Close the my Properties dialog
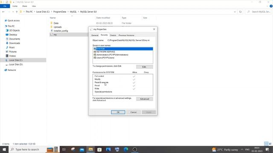This screenshot has width=273, height=153. pos(154,29)
